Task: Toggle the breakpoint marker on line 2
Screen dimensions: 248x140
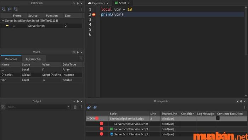Action: point(94,15)
